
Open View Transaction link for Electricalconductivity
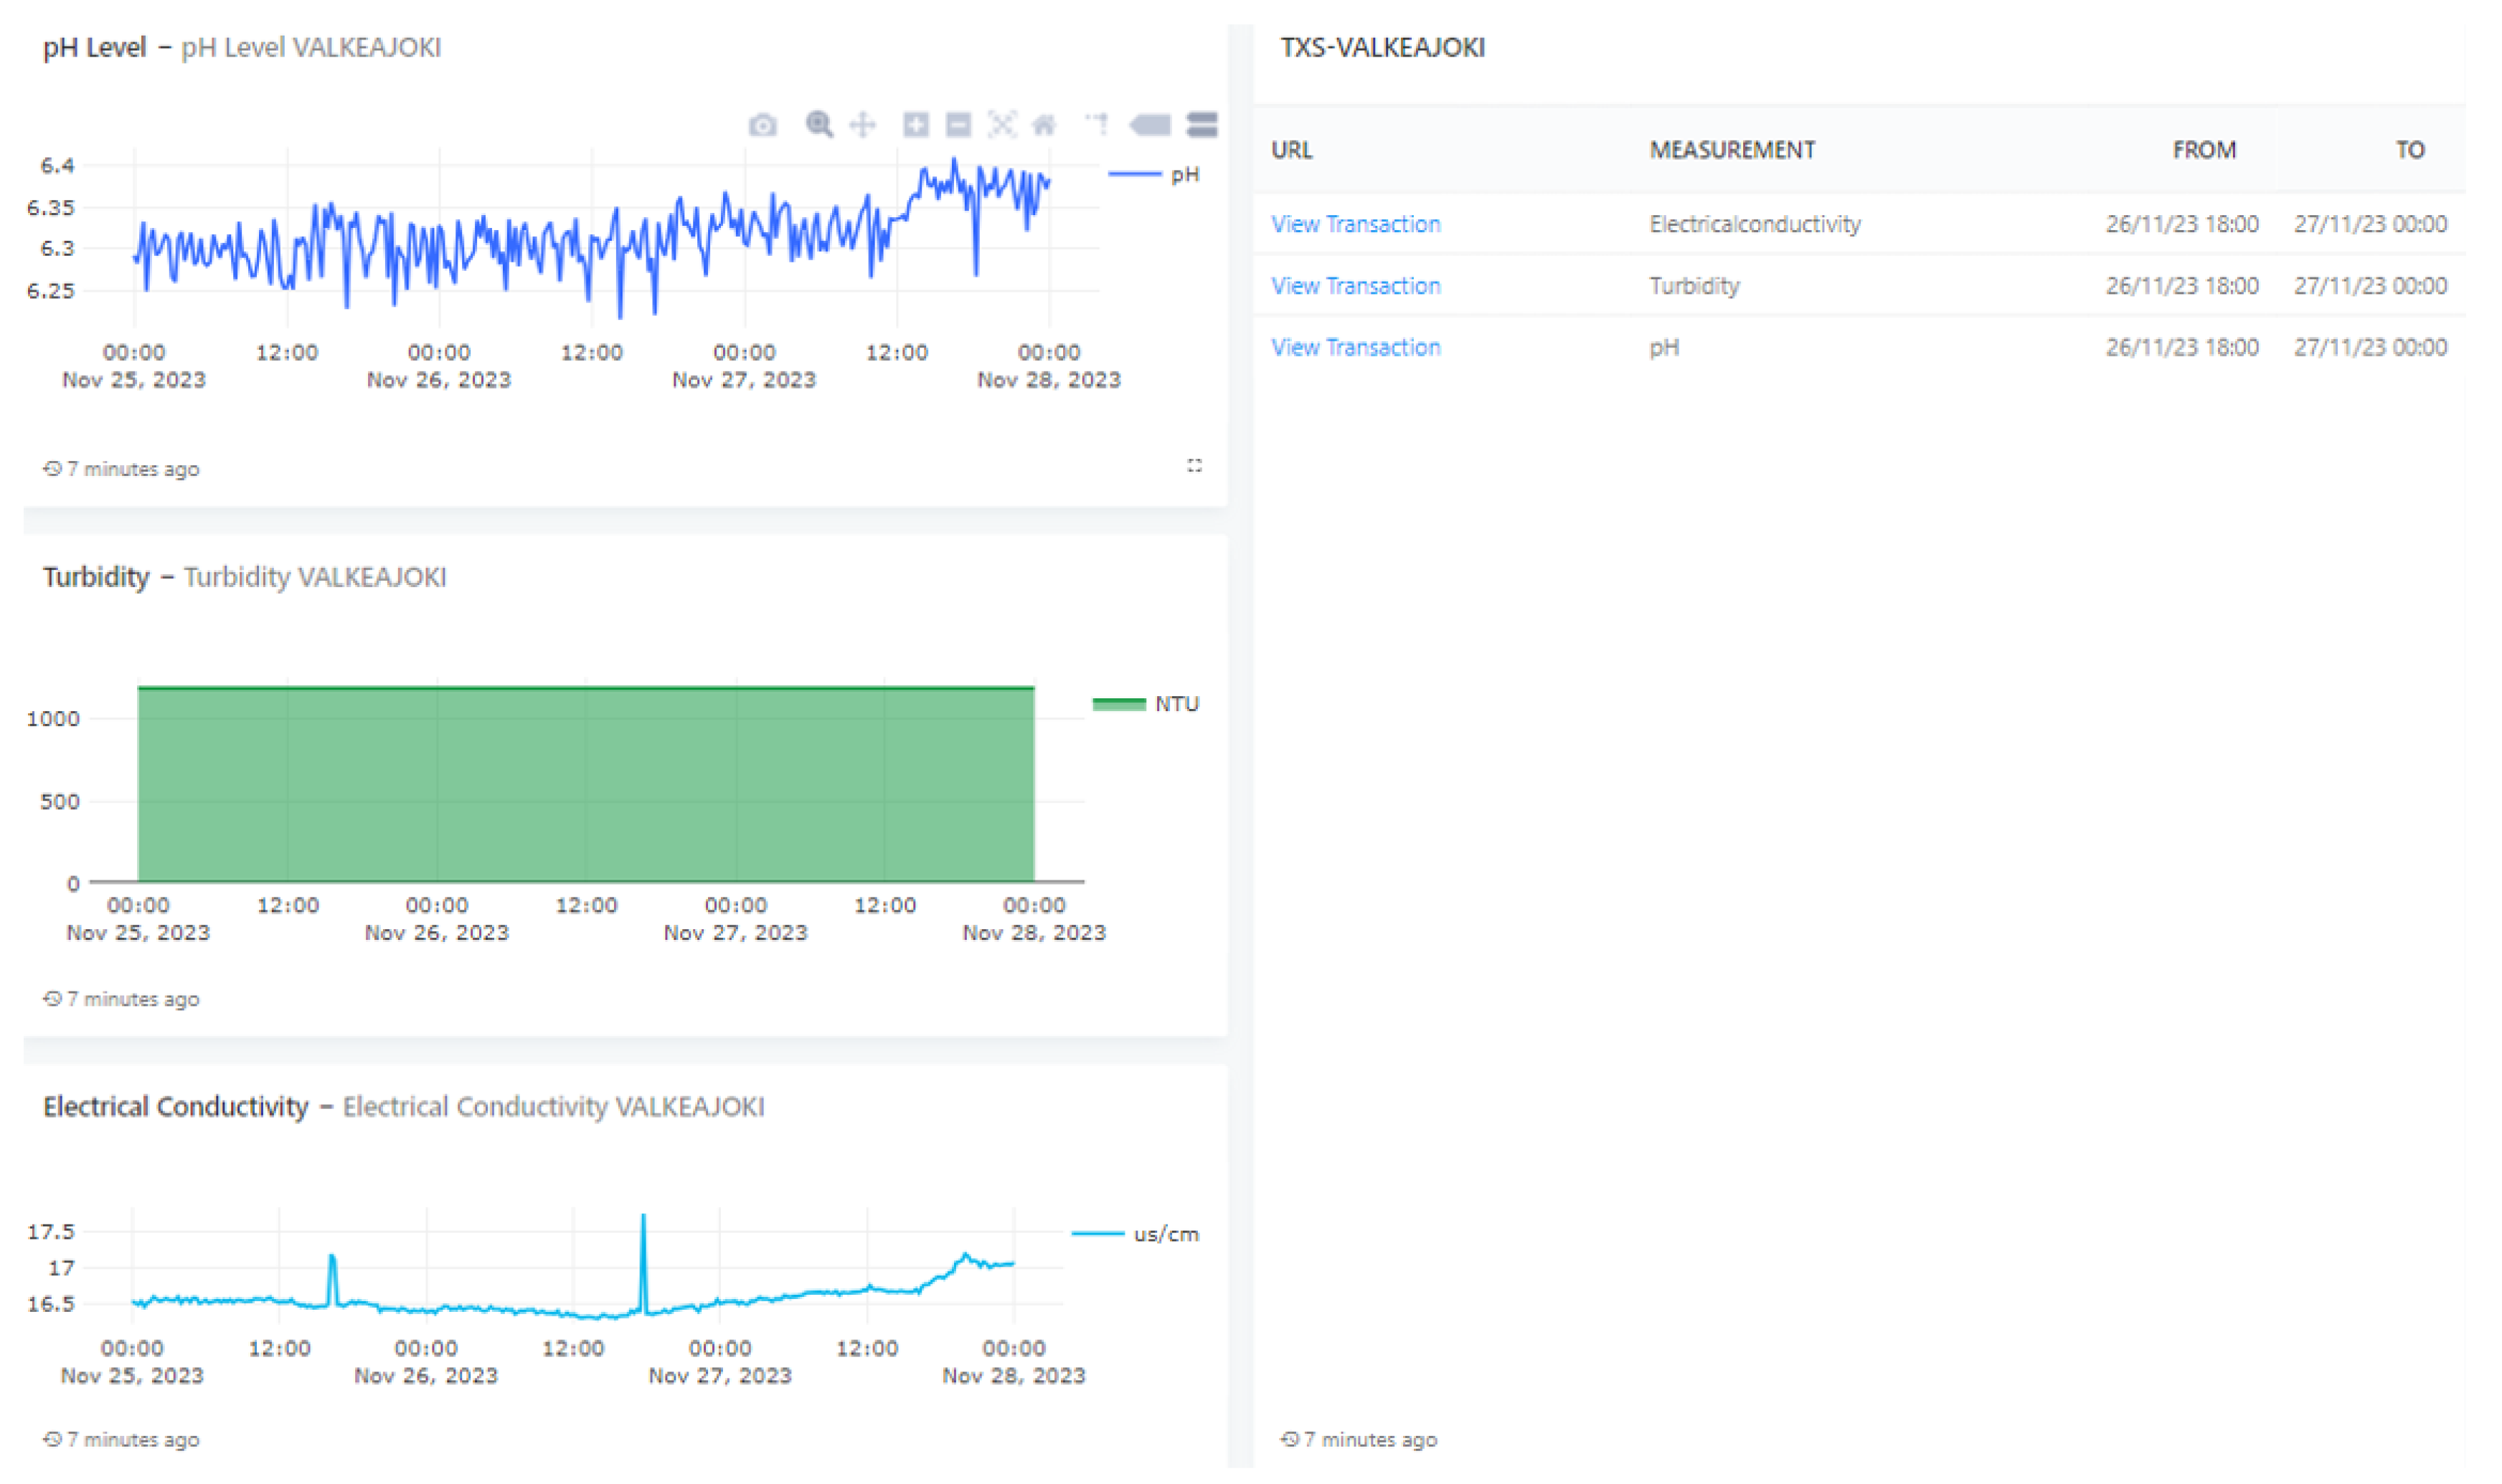1356,224
